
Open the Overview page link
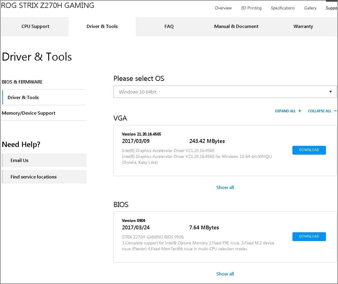(223, 8)
